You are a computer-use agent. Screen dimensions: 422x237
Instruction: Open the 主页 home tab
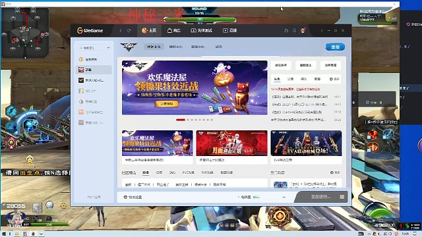pyautogui.click(x=149, y=30)
